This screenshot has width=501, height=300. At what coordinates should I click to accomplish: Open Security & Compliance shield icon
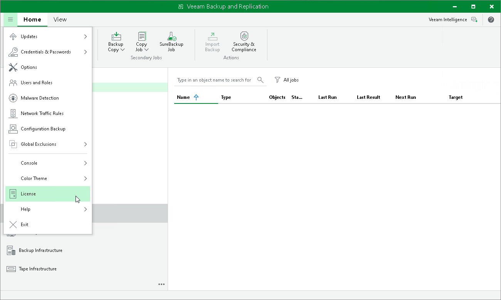coord(244,36)
